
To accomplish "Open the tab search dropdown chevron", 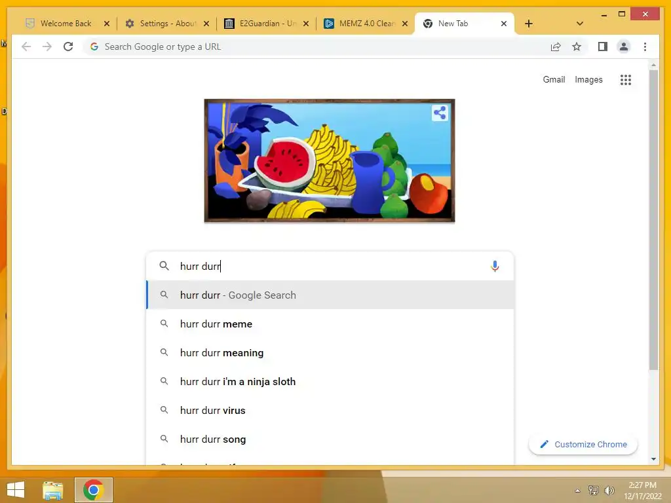I will click(x=580, y=24).
